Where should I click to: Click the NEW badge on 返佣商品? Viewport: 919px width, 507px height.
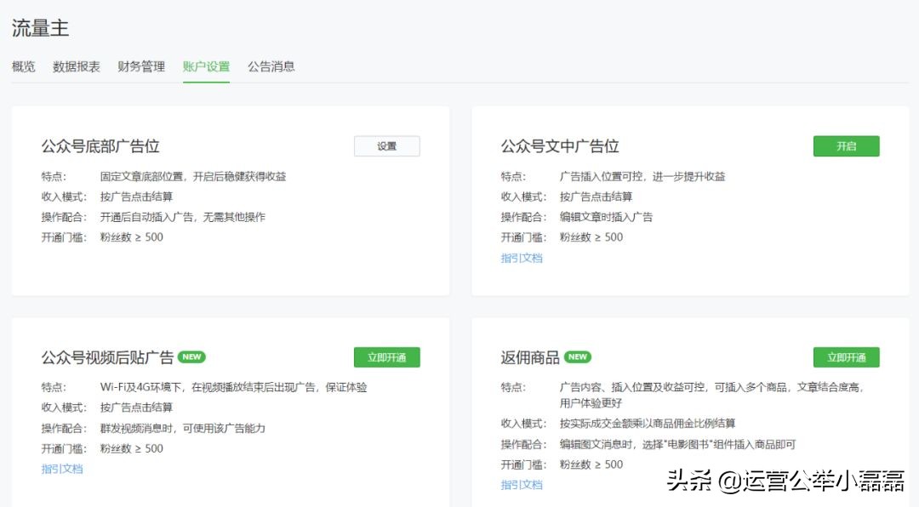tap(577, 357)
